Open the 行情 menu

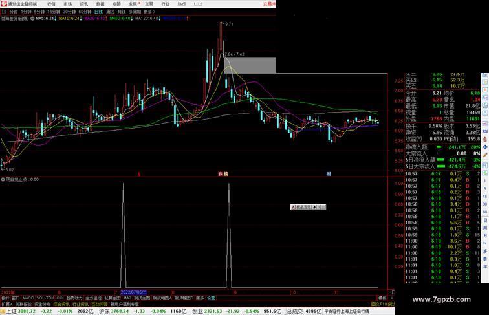coord(51,4)
